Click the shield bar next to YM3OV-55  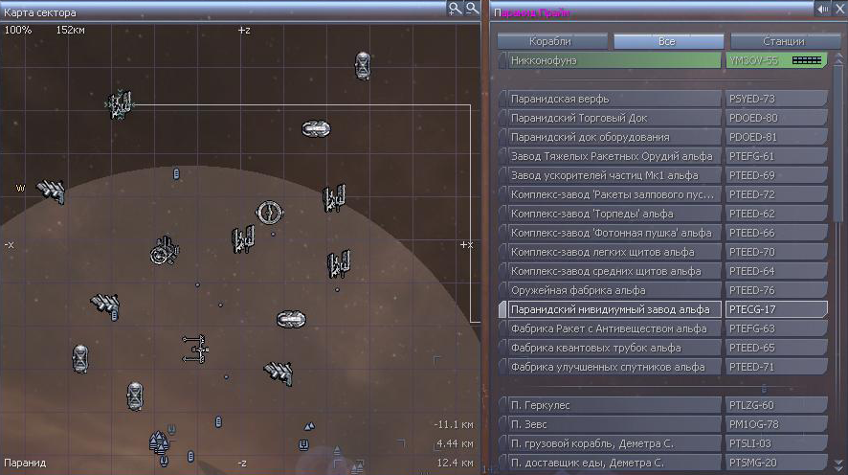click(807, 60)
